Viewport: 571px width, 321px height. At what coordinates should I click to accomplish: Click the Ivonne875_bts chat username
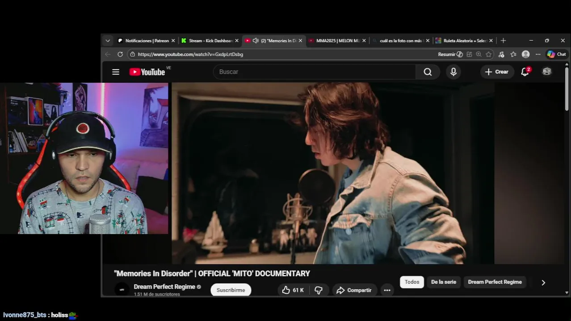point(25,315)
